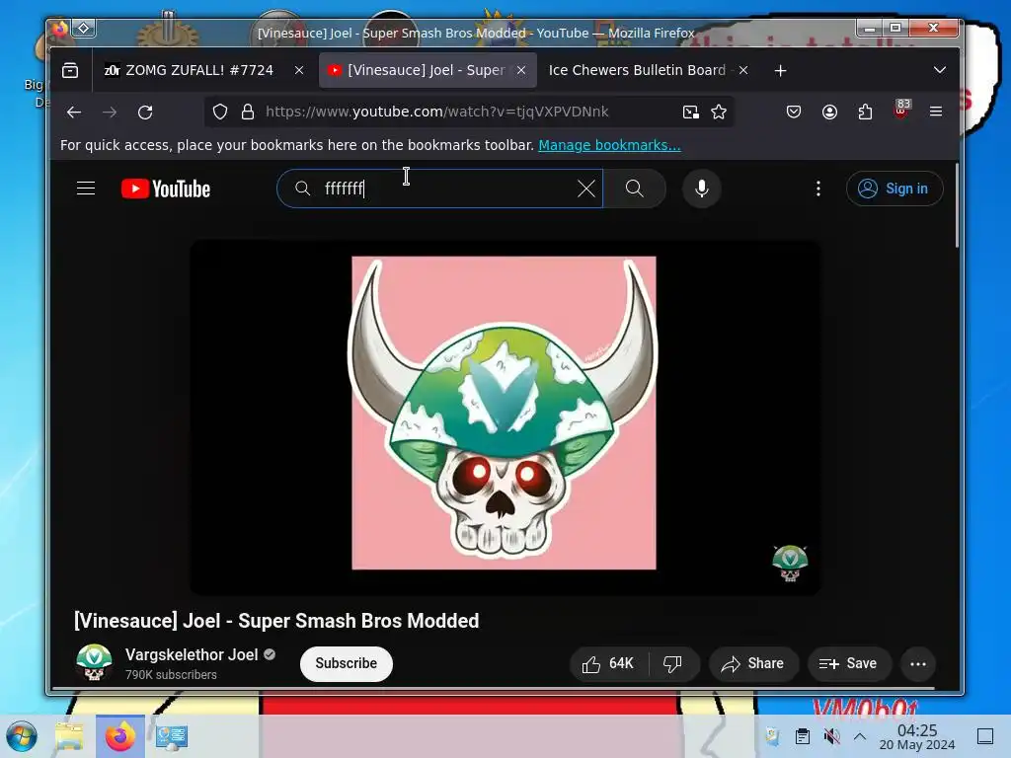
Task: Click the video title text
Action: pos(276,621)
